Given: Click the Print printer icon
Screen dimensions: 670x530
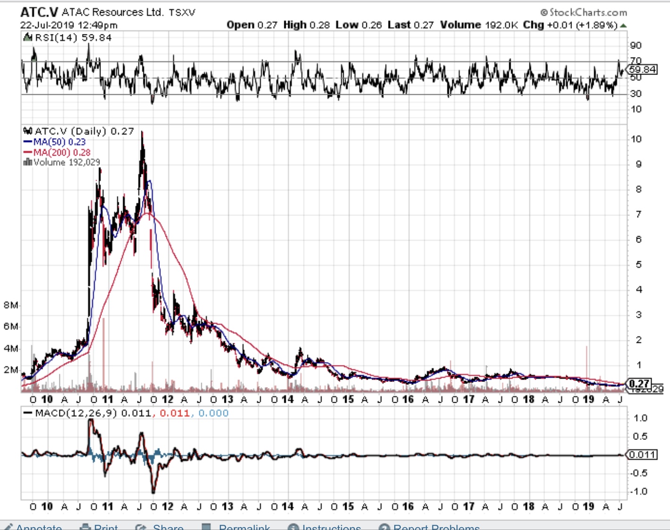Looking at the screenshot, I should pyautogui.click(x=85, y=527).
